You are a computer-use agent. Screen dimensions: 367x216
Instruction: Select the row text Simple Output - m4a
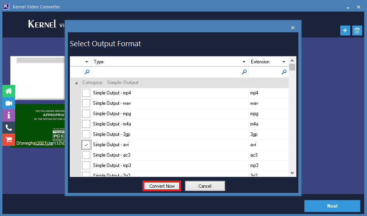[112, 124]
